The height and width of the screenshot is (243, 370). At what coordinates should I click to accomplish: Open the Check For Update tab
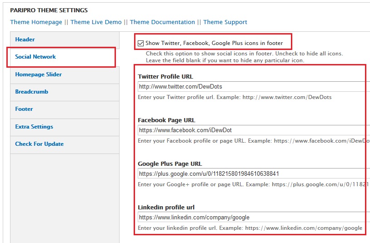(39, 144)
